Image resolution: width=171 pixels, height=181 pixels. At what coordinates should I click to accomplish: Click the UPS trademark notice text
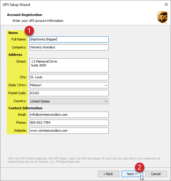tap(84, 160)
